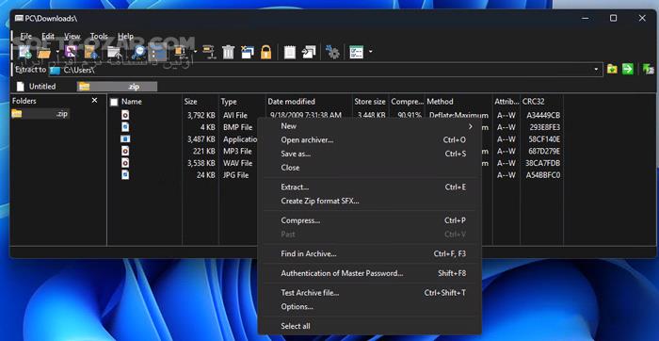Open Options... from context menu
The image size is (659, 341).
point(369,306)
